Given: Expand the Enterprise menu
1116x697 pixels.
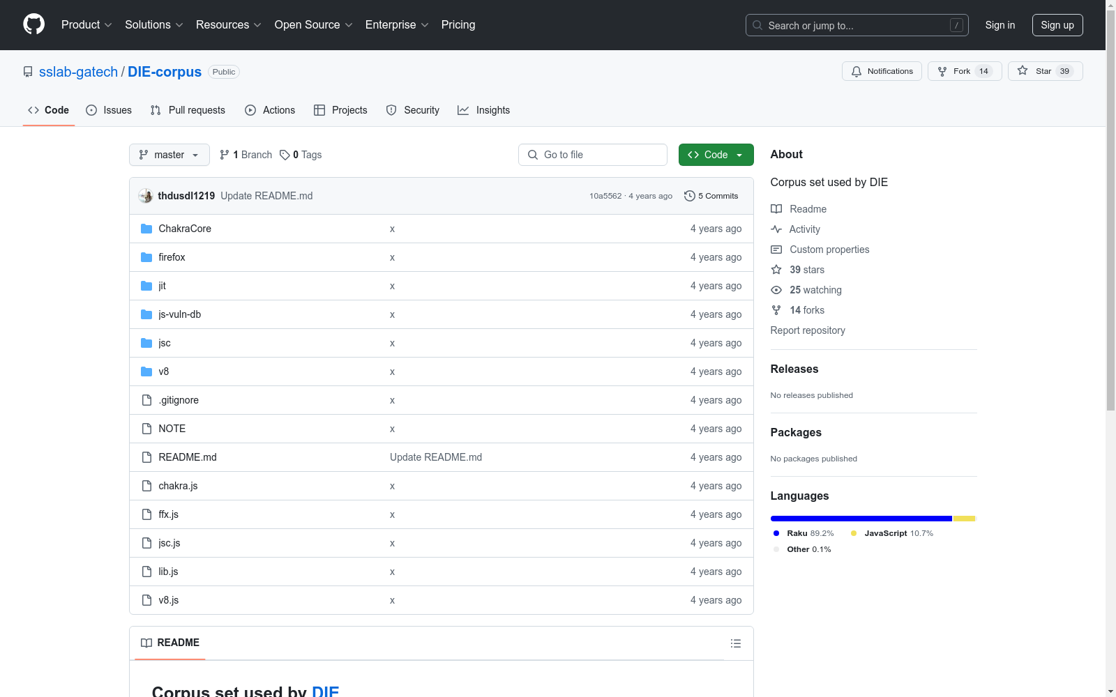Looking at the screenshot, I should [x=397, y=24].
